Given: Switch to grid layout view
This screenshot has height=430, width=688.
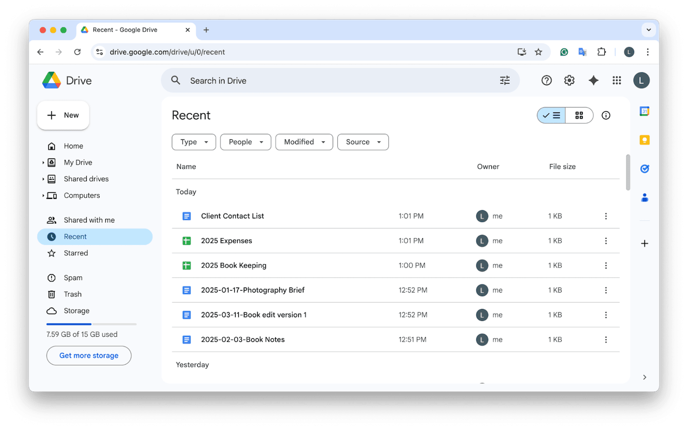Looking at the screenshot, I should coord(579,115).
